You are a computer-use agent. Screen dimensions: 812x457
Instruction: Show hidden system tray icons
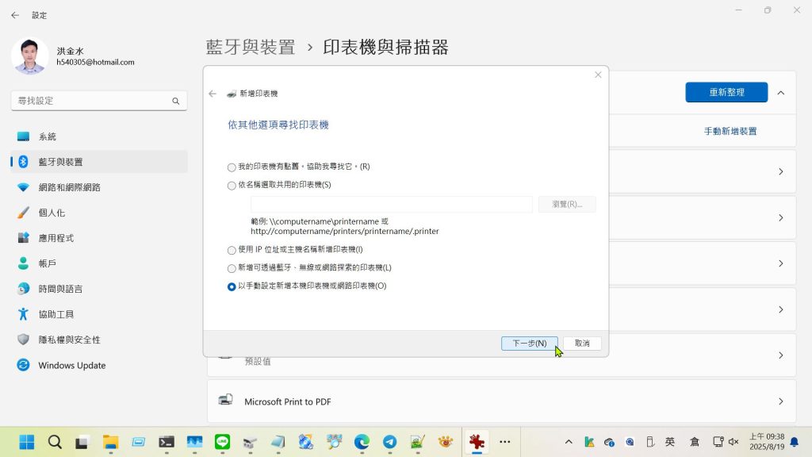pos(568,442)
